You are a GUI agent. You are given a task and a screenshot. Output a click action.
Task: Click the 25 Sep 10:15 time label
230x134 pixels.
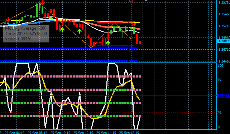(x=61, y=133)
